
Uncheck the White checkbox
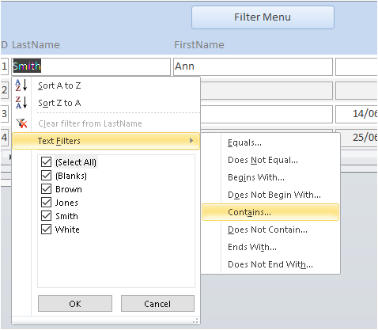click(46, 229)
